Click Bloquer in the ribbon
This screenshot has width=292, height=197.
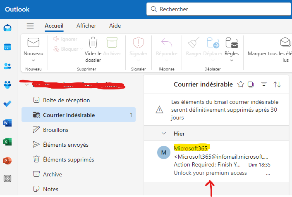tap(66, 49)
